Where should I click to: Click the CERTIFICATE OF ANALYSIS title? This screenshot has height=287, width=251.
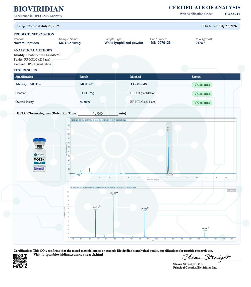(204, 8)
